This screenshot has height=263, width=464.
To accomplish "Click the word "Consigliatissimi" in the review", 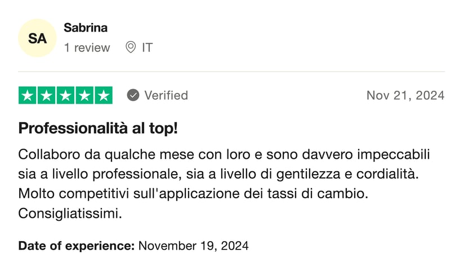I will (70, 213).
